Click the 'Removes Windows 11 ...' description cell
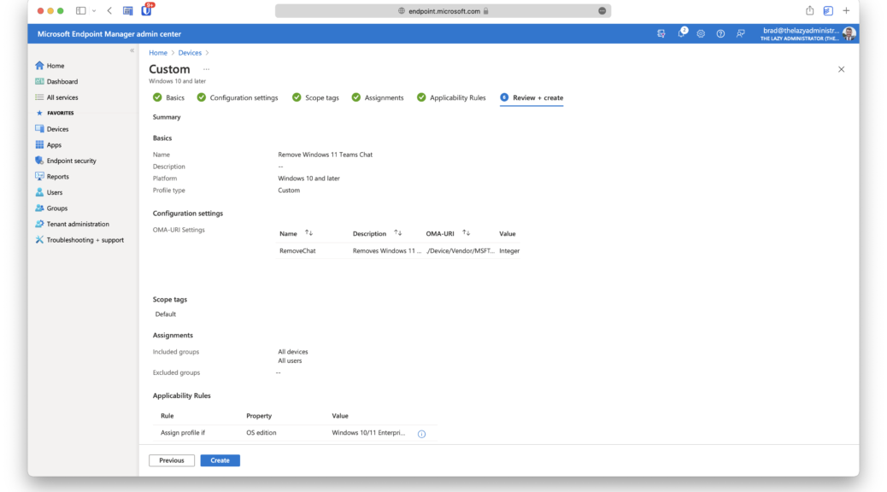Viewport: 887px width, 492px height. click(387, 250)
